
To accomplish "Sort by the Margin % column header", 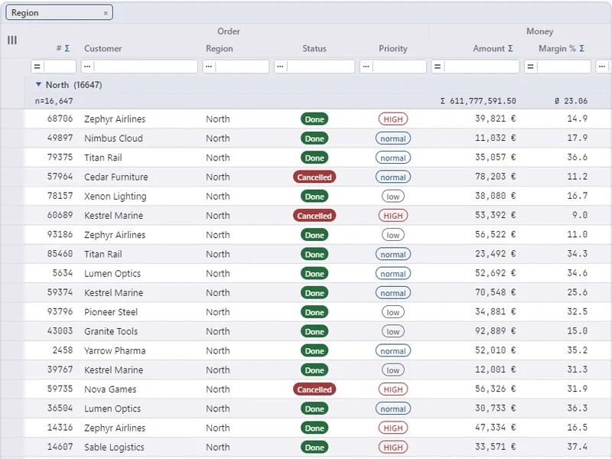I will [558, 48].
